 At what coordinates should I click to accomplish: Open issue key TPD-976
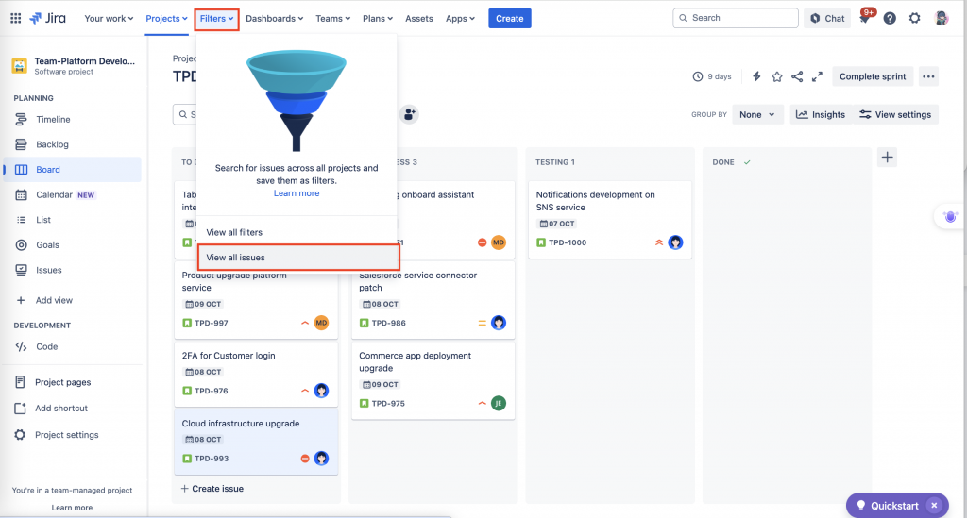[212, 391]
